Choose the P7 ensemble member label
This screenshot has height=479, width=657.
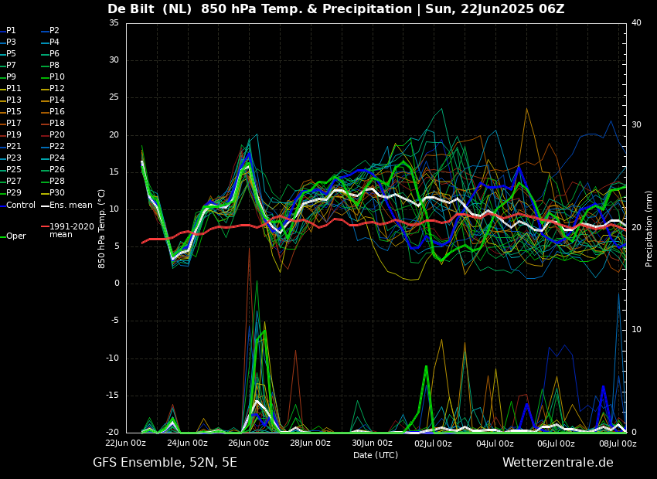[x=8, y=66]
